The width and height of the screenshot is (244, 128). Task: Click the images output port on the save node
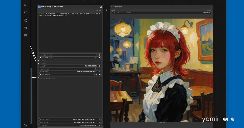point(212,10)
